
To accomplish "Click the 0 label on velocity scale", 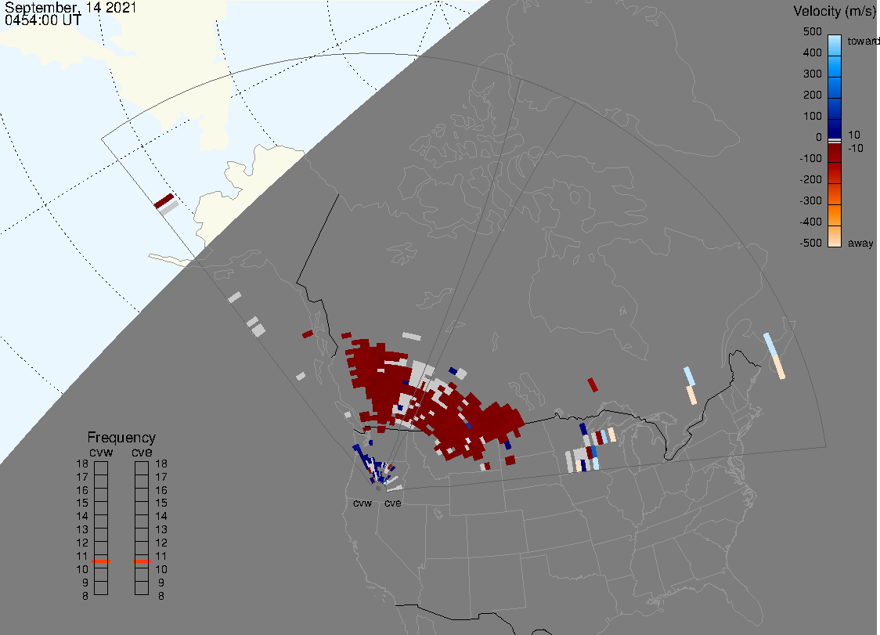I will click(819, 138).
